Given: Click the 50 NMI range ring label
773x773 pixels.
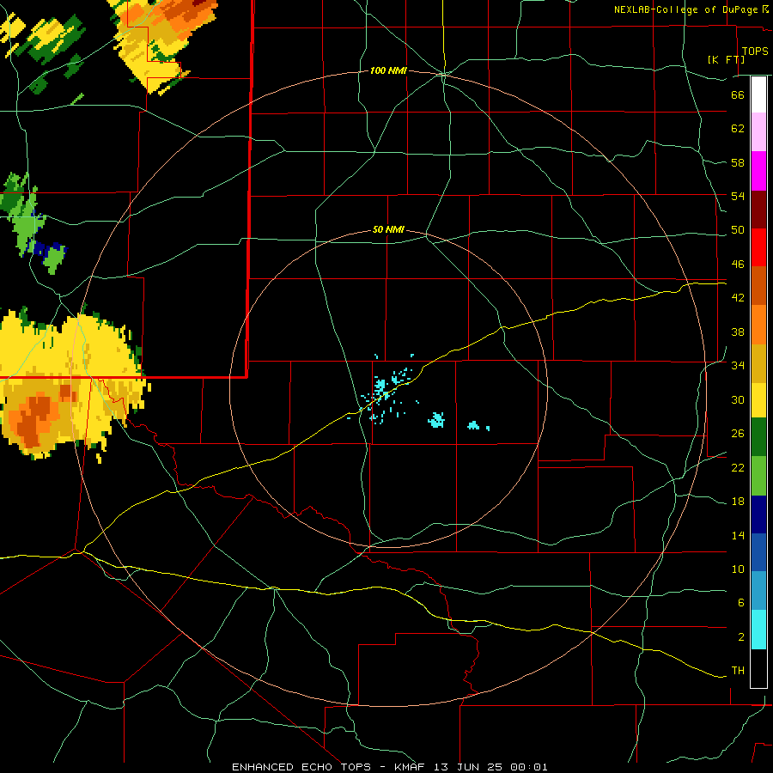Looking at the screenshot, I should [x=388, y=229].
